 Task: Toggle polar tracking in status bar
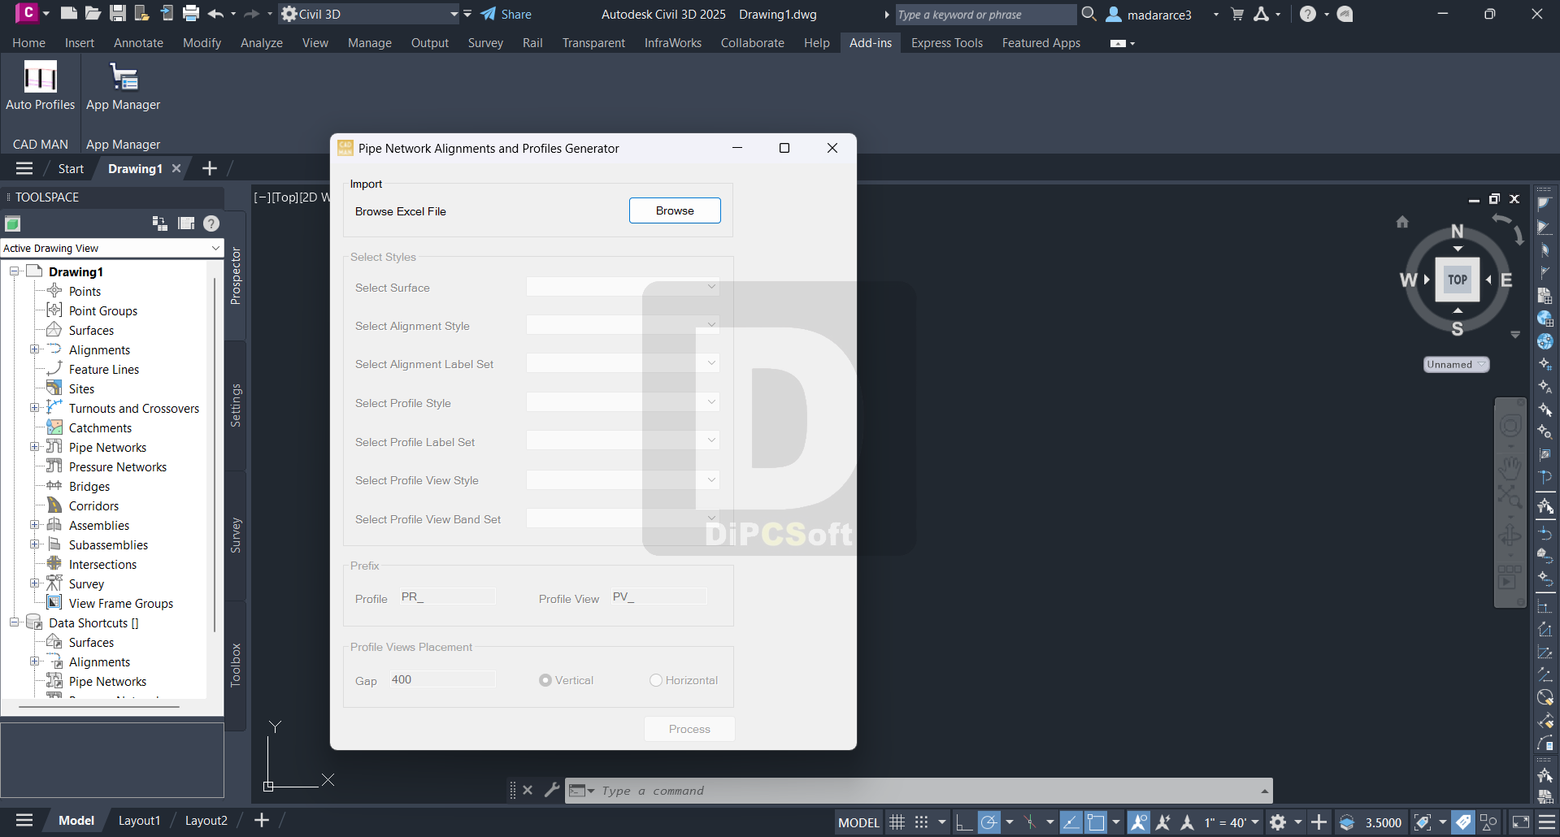pyautogui.click(x=989, y=822)
